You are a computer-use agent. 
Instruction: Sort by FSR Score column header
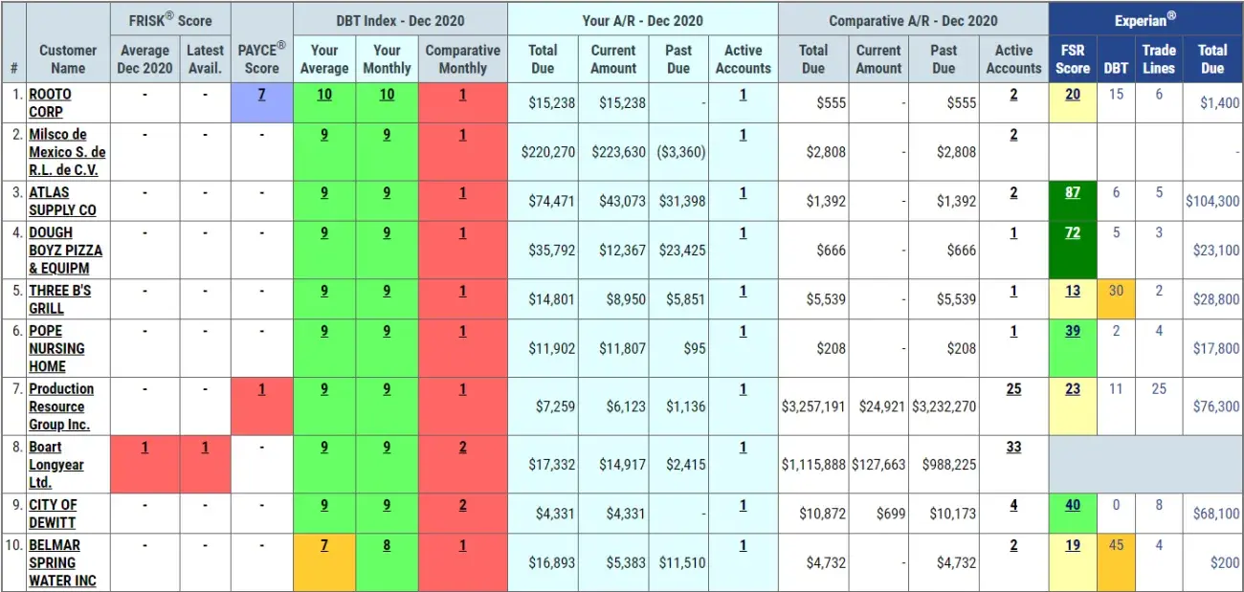tap(1073, 58)
